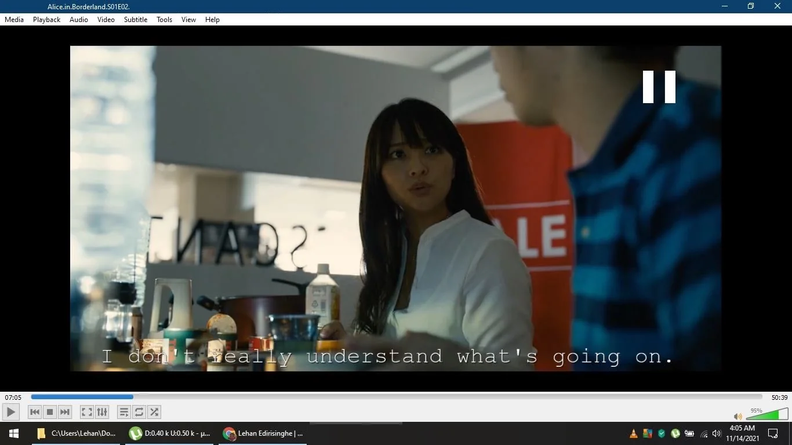Open the Audio menu
The height and width of the screenshot is (445, 792).
coord(79,20)
